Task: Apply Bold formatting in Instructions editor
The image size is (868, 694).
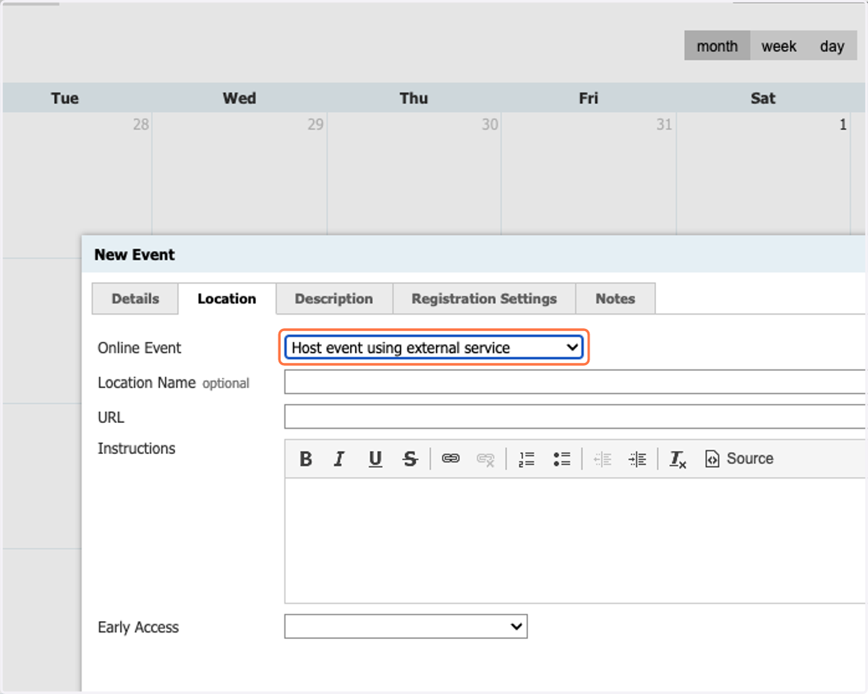Action: coord(306,458)
